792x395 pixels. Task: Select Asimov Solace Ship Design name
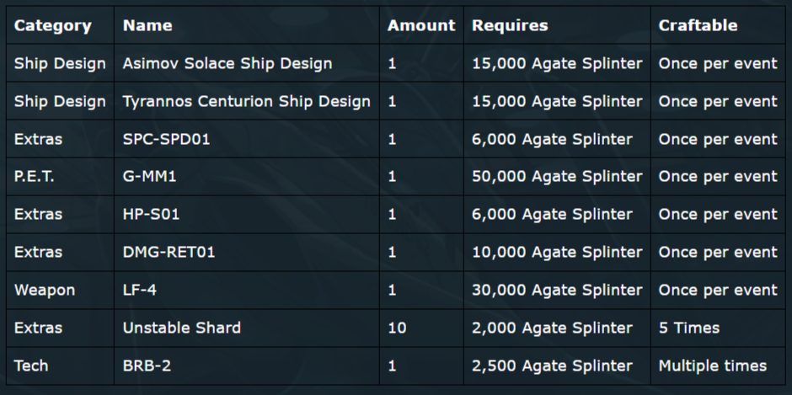[x=227, y=64]
